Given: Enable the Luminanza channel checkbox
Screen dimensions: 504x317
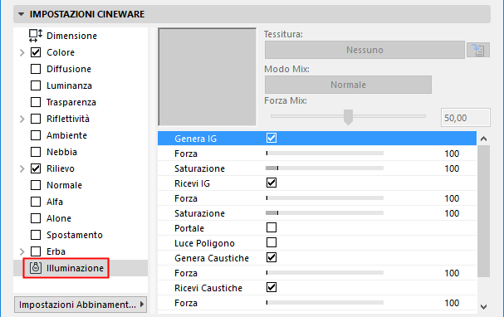Looking at the screenshot, I should (36, 85).
